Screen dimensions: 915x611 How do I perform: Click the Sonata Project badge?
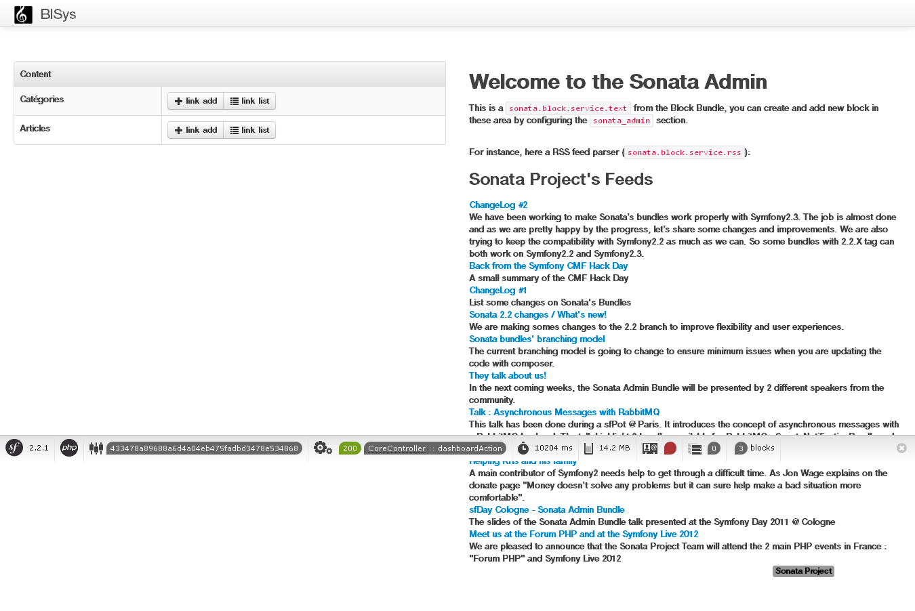click(803, 571)
